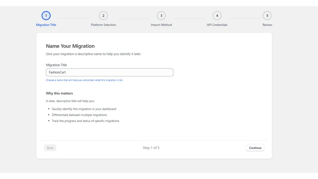Click the Migration Title step label
Screen dimensions: 318x179
tap(46, 25)
